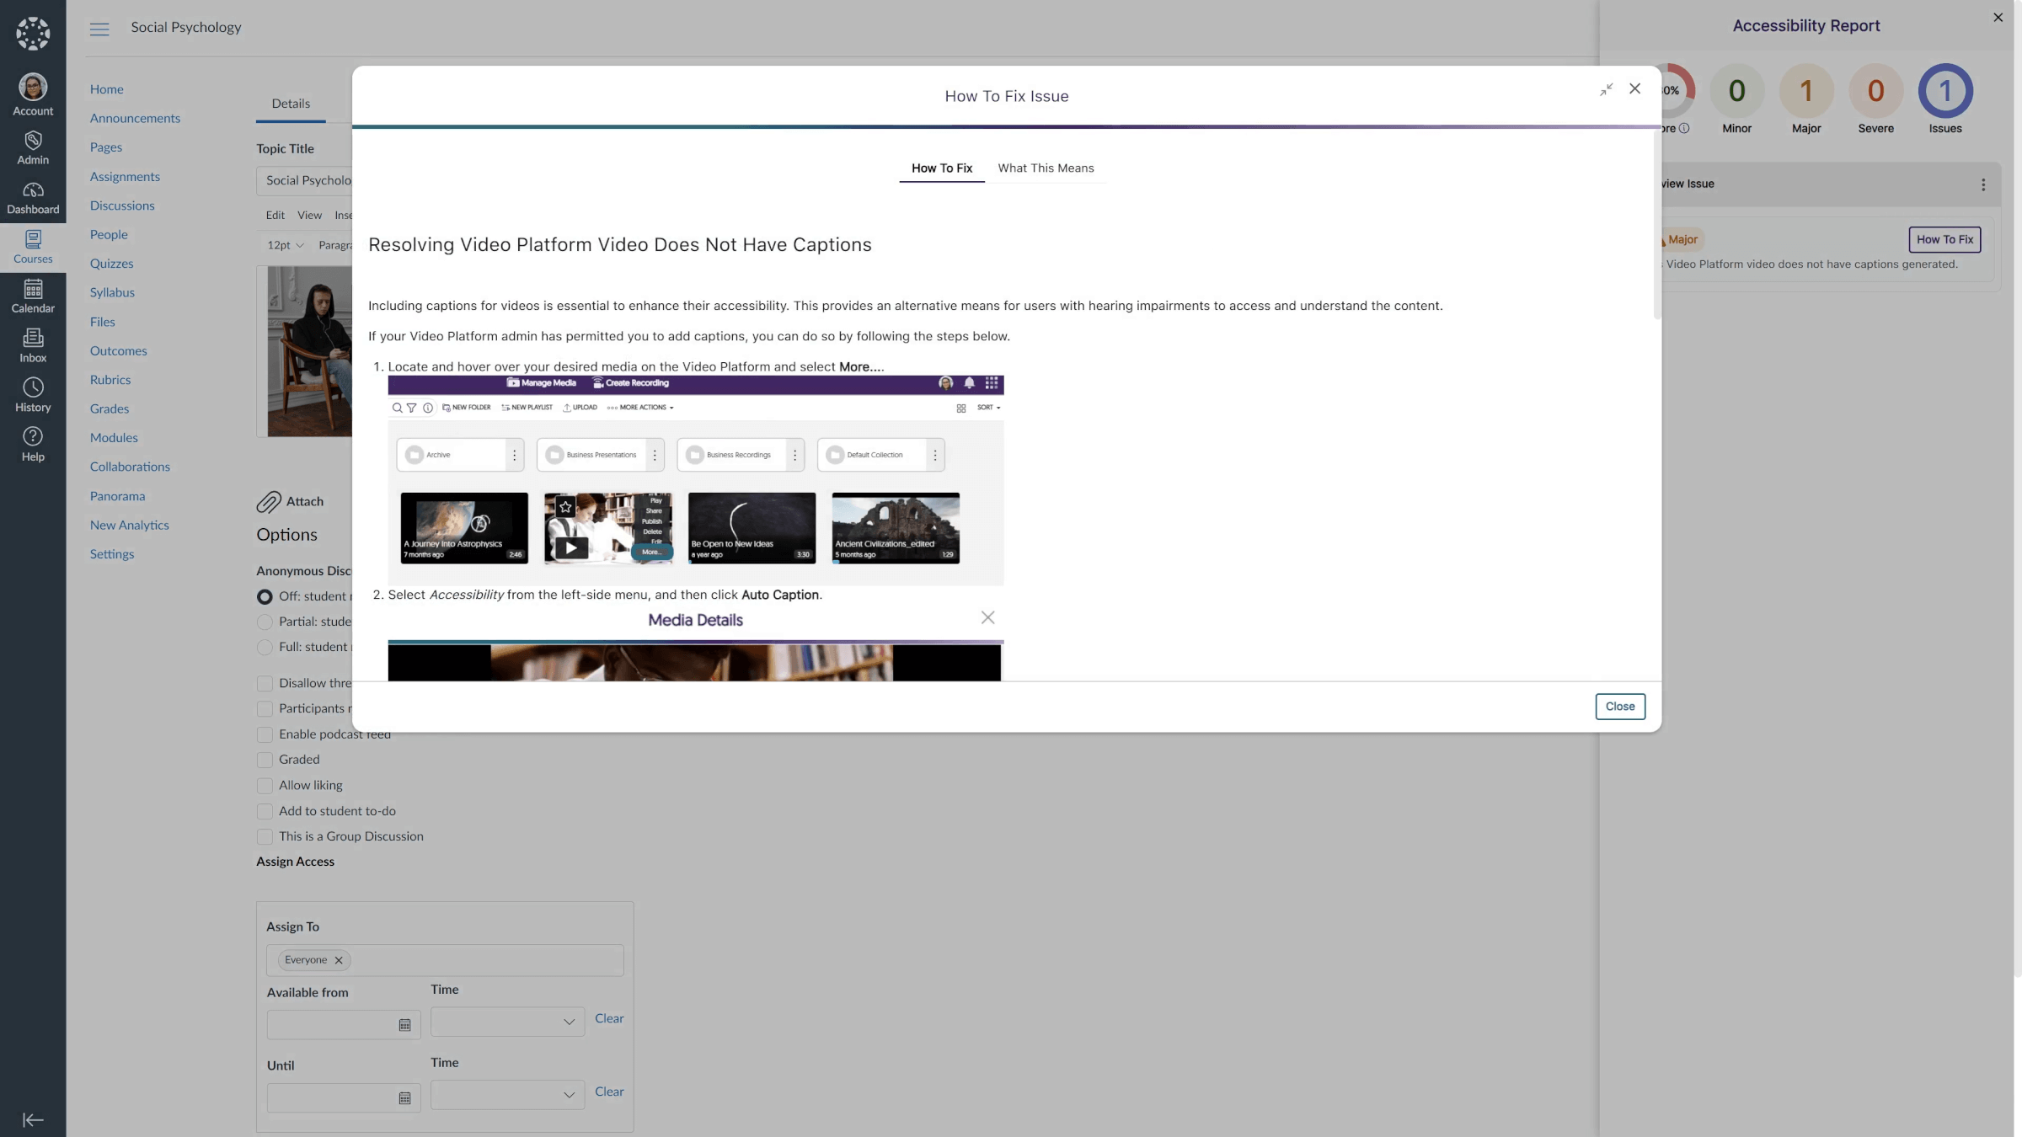Open the editor Edit menu
Screen dimensions: 2022x1137
pos(275,216)
